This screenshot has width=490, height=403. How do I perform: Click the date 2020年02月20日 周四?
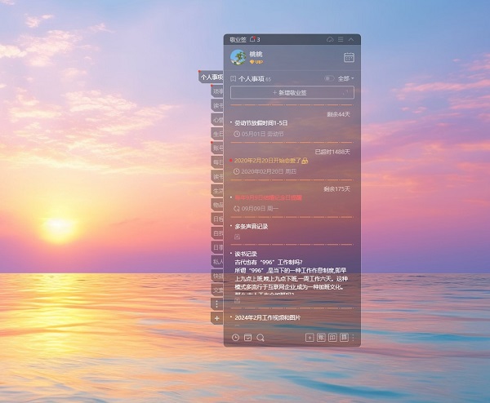tap(269, 171)
